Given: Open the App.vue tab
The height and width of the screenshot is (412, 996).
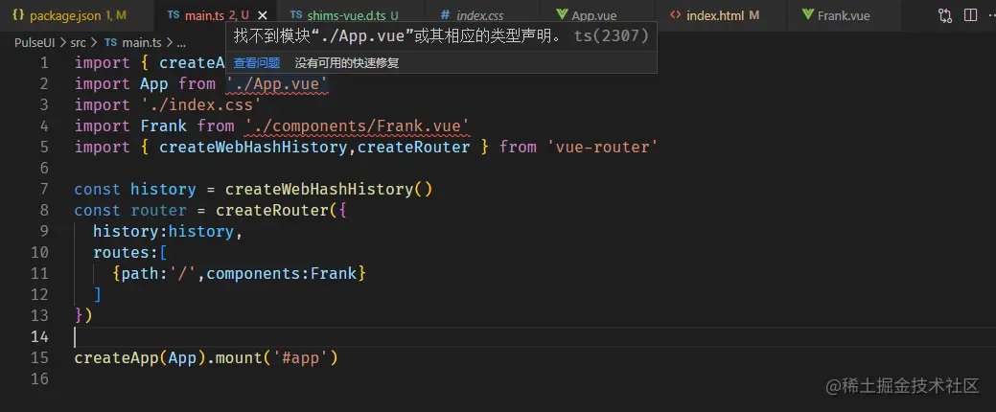Looking at the screenshot, I should tap(596, 15).
